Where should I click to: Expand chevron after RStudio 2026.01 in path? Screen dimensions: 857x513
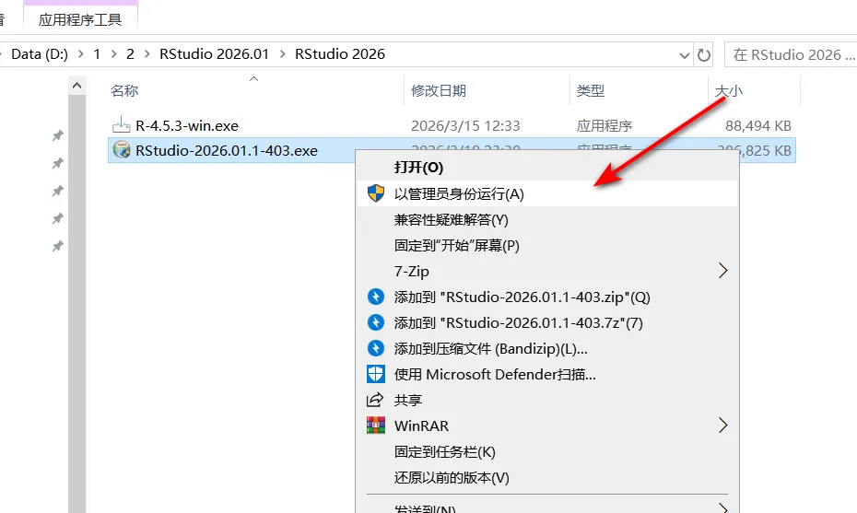[283, 54]
